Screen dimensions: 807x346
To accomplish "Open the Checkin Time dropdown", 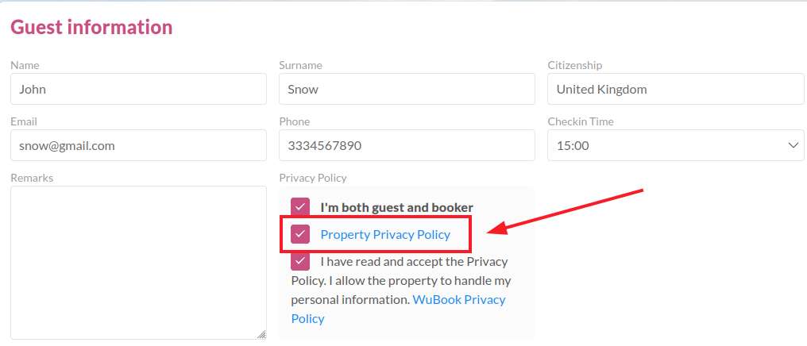I will pyautogui.click(x=675, y=145).
